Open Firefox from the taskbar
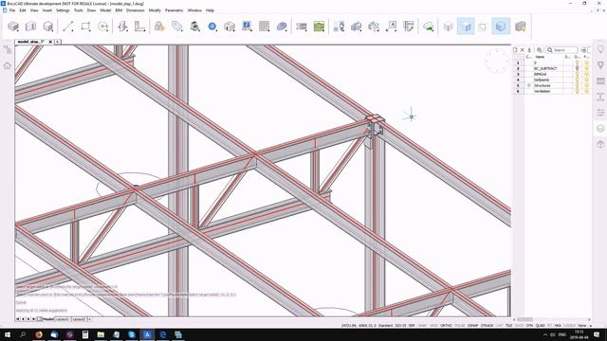This screenshot has height=341, width=607. point(39,334)
